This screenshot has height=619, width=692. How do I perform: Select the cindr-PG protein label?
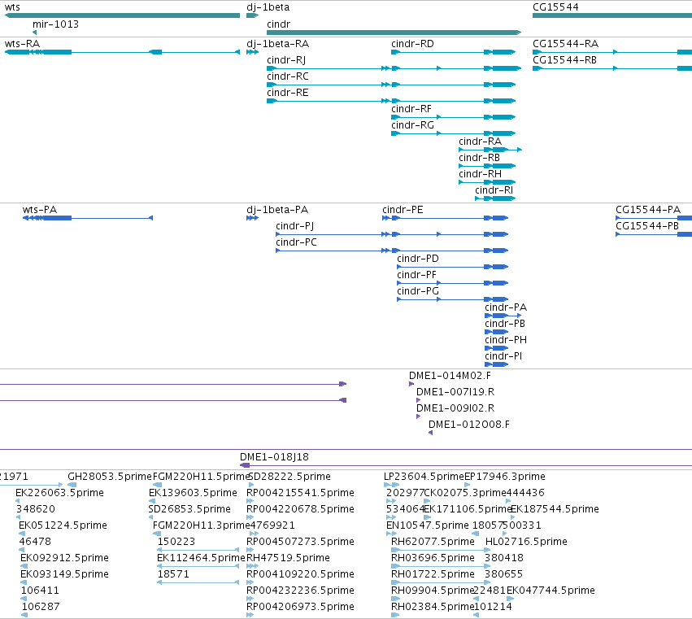(417, 291)
